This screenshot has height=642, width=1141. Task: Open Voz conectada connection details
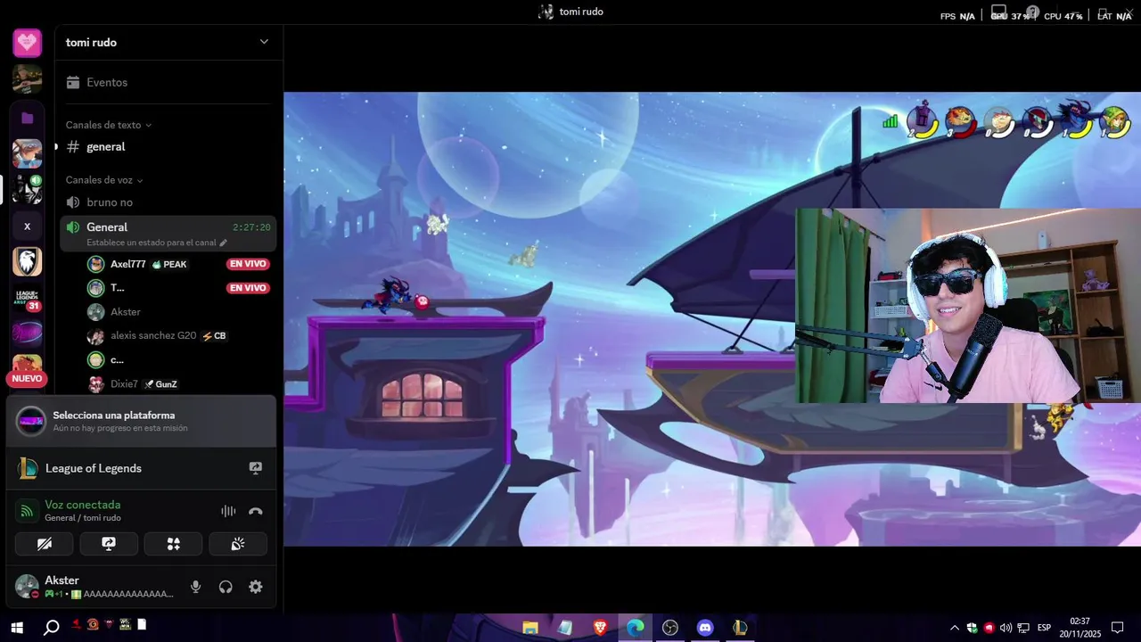point(83,505)
